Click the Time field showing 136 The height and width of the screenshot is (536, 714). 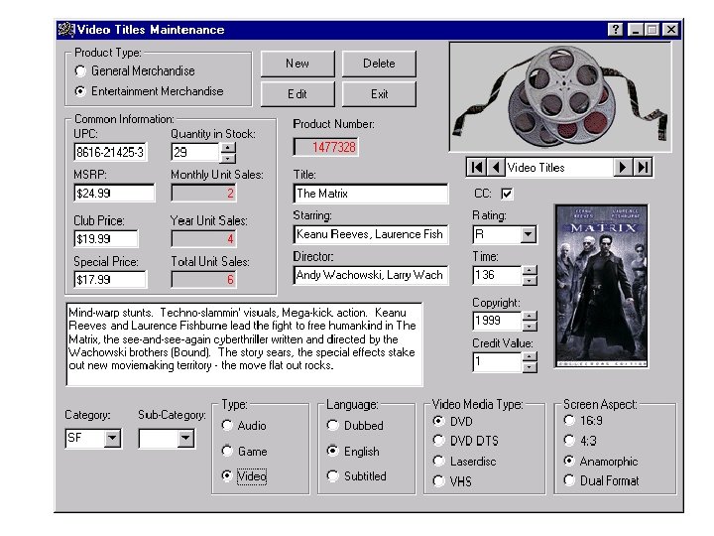tap(497, 275)
